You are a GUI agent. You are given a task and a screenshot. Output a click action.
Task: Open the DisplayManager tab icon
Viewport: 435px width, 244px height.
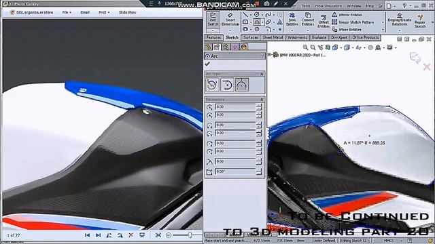coord(244,47)
